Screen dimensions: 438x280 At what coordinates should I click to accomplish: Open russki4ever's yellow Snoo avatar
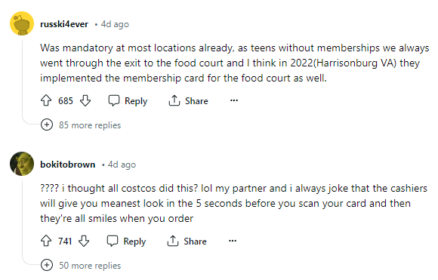pyautogui.click(x=22, y=23)
